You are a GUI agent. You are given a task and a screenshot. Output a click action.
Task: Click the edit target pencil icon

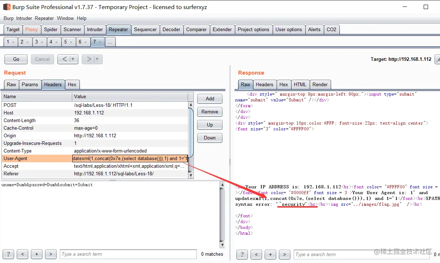pyautogui.click(x=437, y=59)
